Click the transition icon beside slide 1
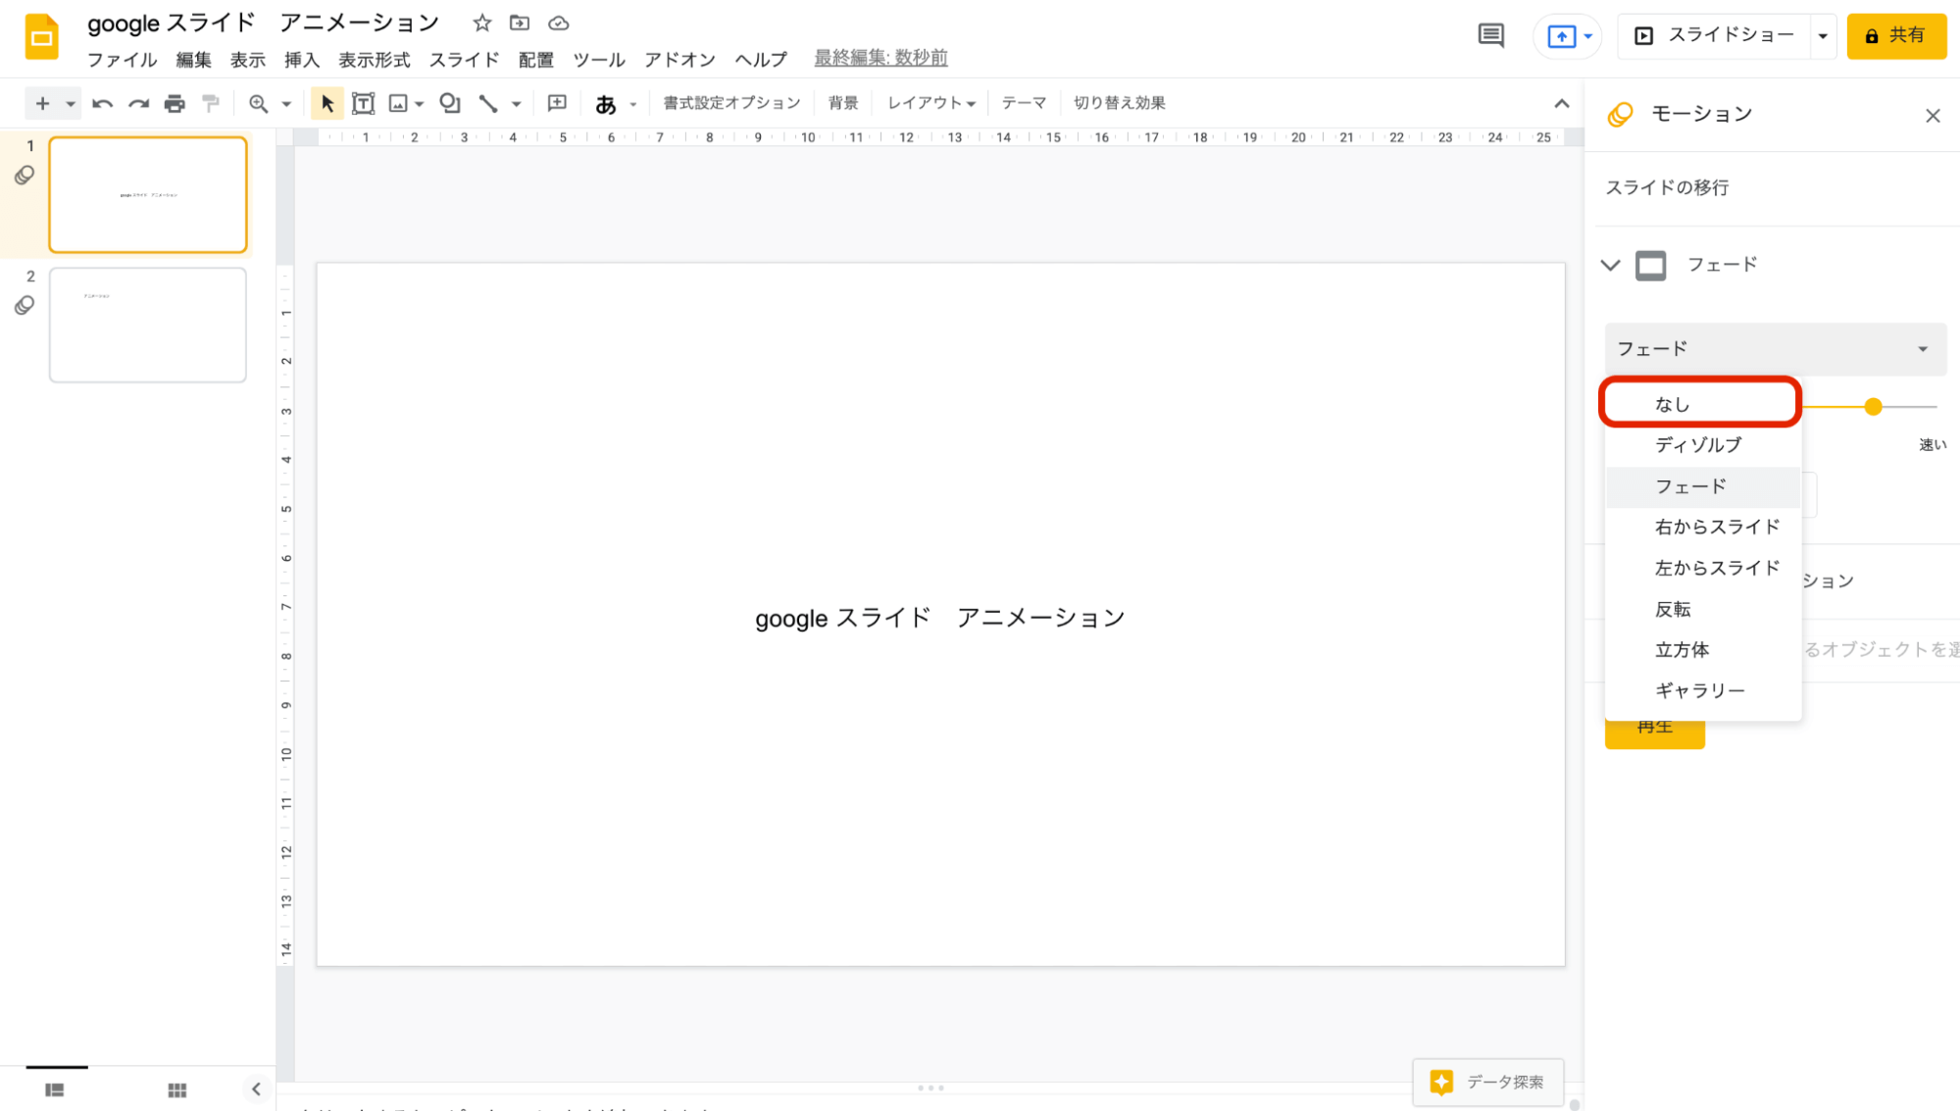1960x1112 pixels. tap(25, 176)
